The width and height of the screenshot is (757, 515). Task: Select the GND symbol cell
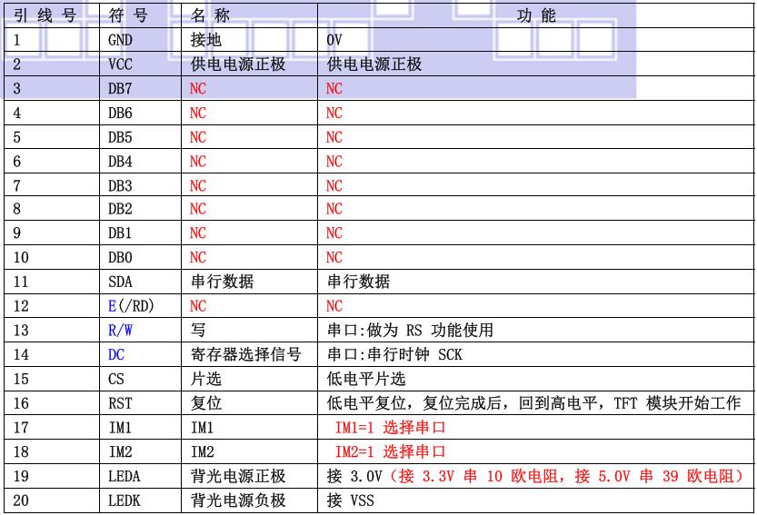[120, 41]
